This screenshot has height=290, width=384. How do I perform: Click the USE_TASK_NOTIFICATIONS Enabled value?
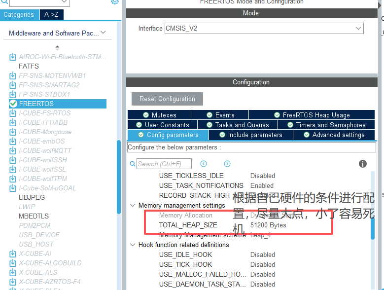(x=262, y=185)
